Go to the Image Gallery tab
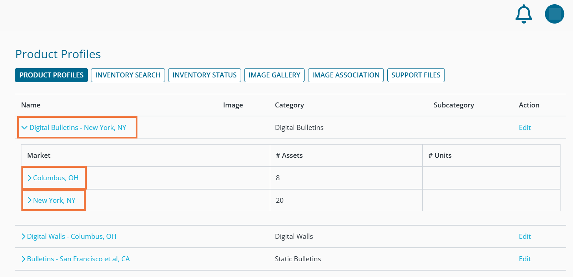Viewport: 573px width, 277px height. pos(274,75)
